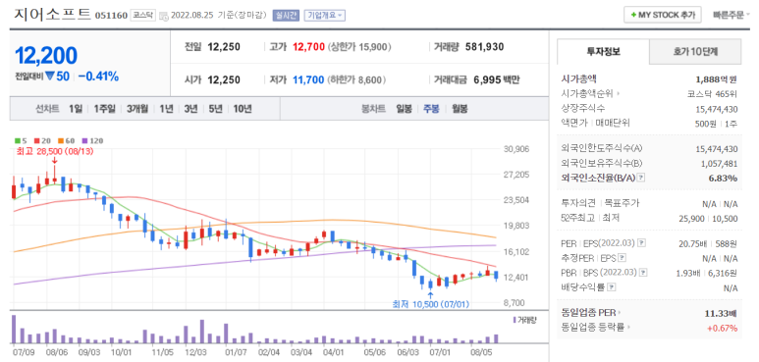Select the 1주일 line chart period

click(x=104, y=109)
